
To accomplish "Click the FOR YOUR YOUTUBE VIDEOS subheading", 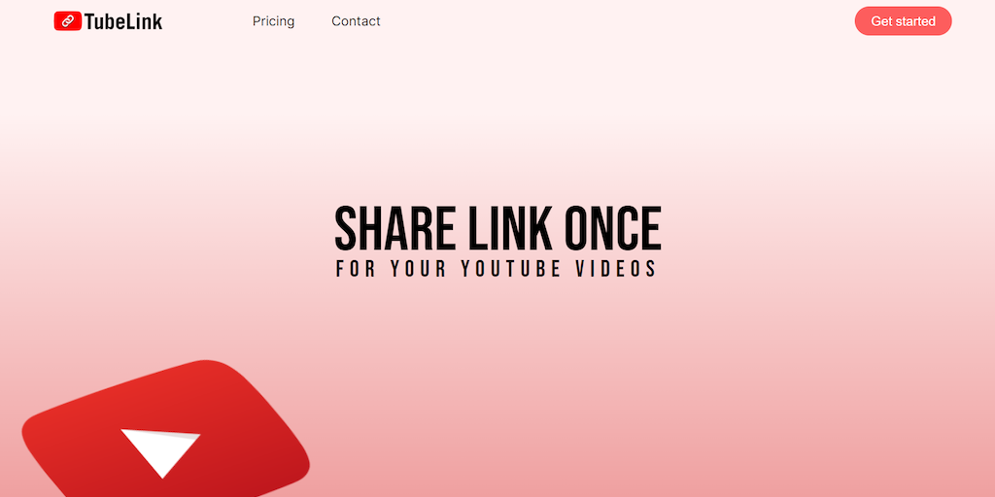I will pos(496,269).
